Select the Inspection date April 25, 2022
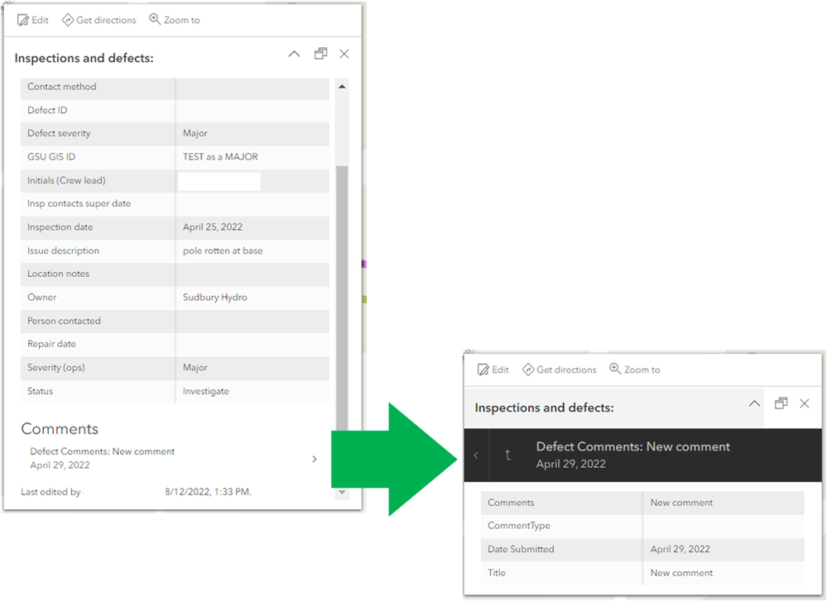The image size is (827, 601). pos(213,227)
